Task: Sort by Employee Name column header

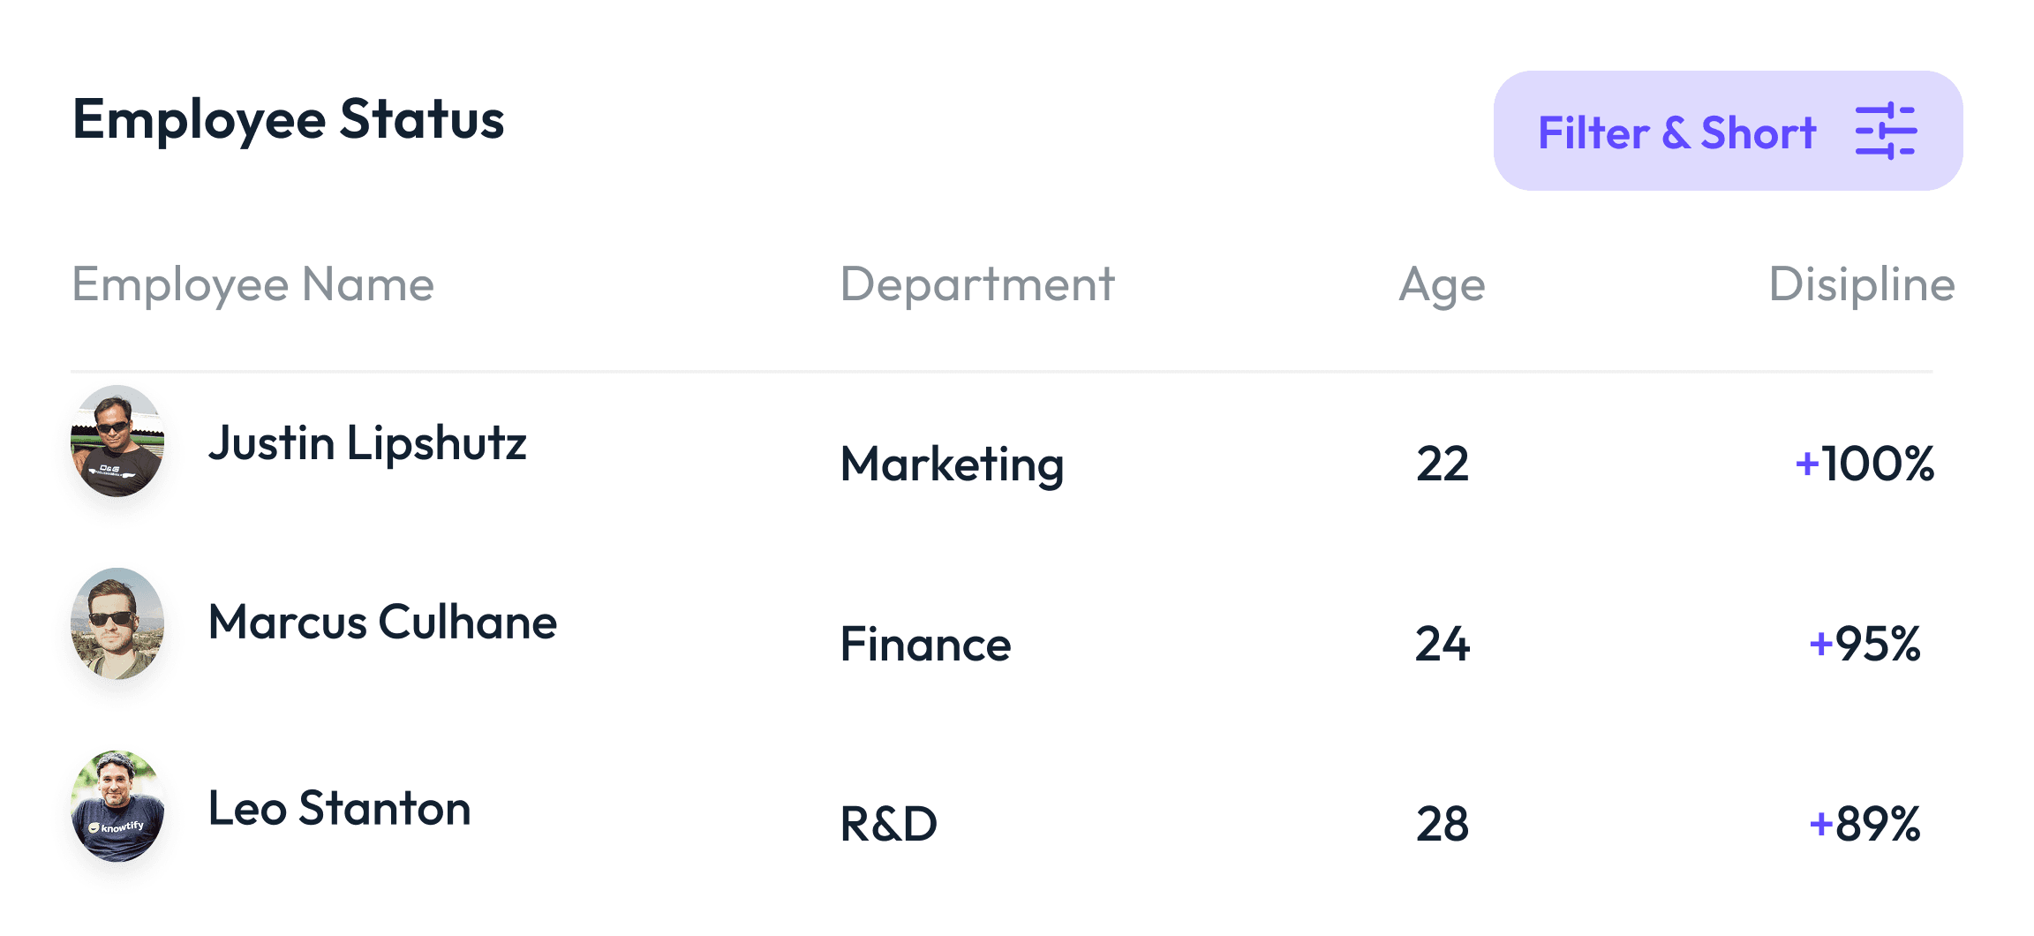Action: [x=252, y=285]
